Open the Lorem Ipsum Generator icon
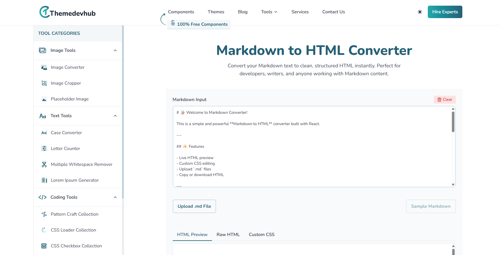 tap(44, 180)
